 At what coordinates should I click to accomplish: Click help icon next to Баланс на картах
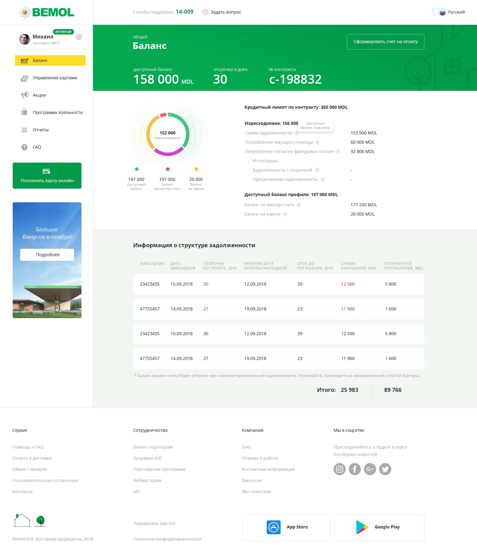(285, 214)
